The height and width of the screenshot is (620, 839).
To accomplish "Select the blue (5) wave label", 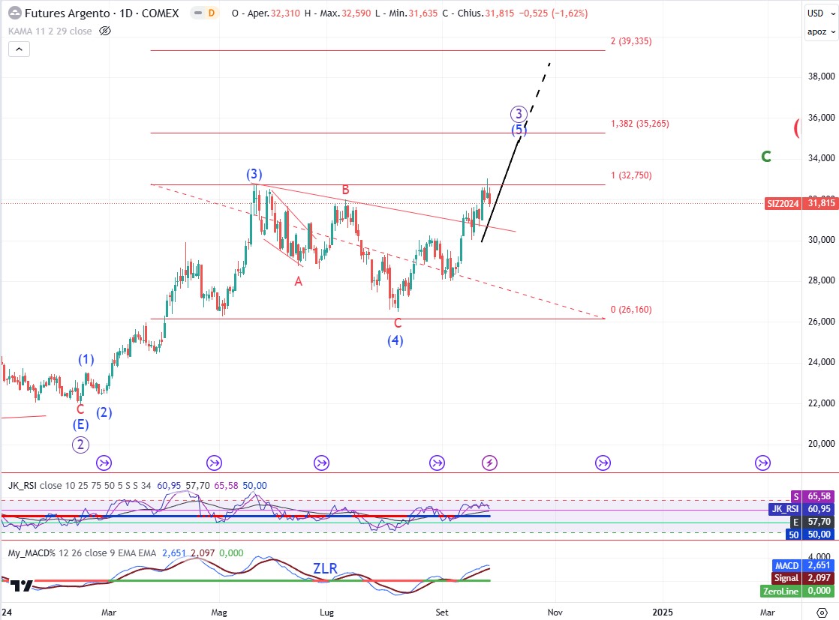I will coord(519,130).
